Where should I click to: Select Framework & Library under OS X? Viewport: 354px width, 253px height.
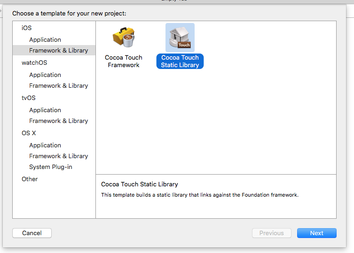pos(58,156)
